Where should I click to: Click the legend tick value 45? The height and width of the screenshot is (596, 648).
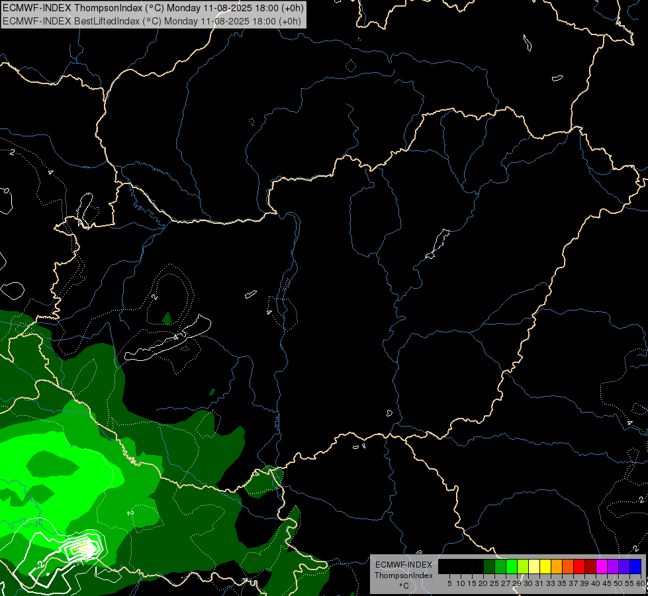(x=607, y=583)
